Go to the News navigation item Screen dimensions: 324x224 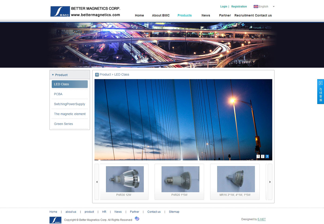(206, 15)
